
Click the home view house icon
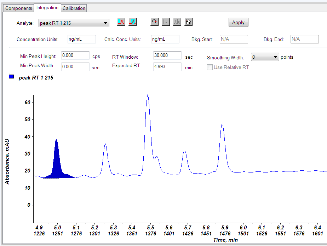point(188,22)
